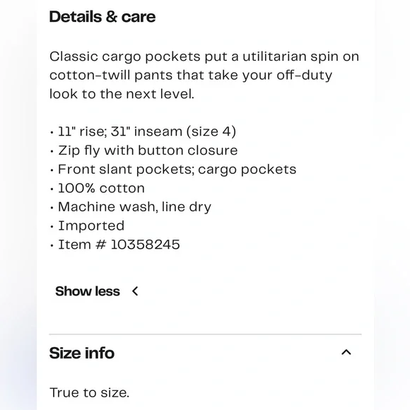
Task: Click the Imported bullet text
Action: point(91,225)
